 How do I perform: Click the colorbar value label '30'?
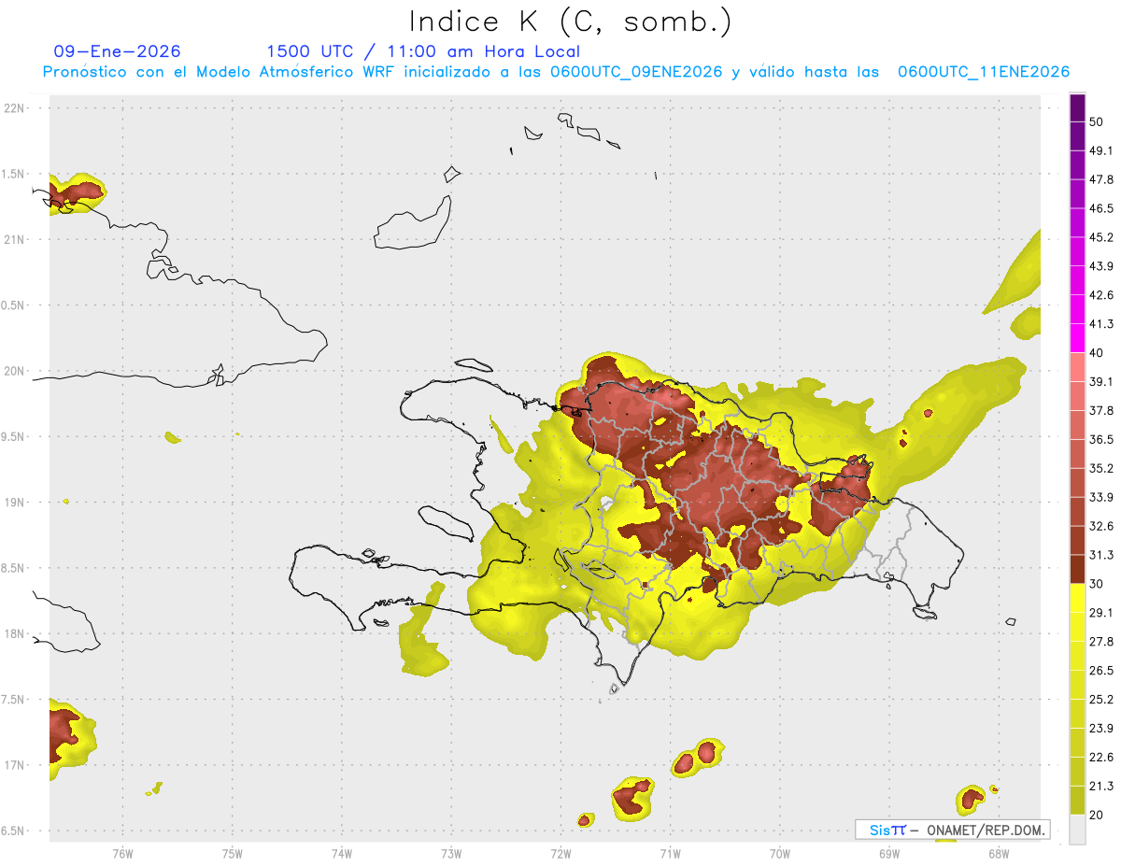1096,584
